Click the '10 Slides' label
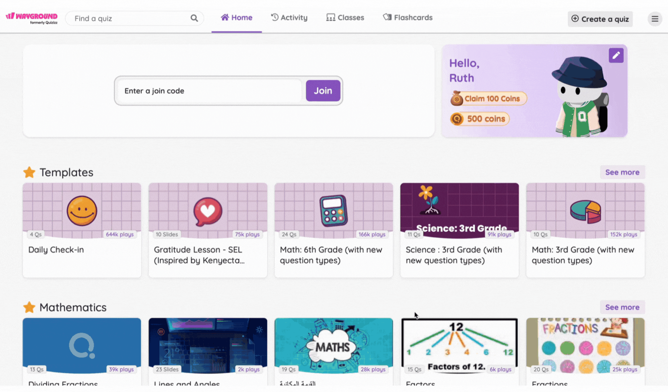 pos(167,234)
